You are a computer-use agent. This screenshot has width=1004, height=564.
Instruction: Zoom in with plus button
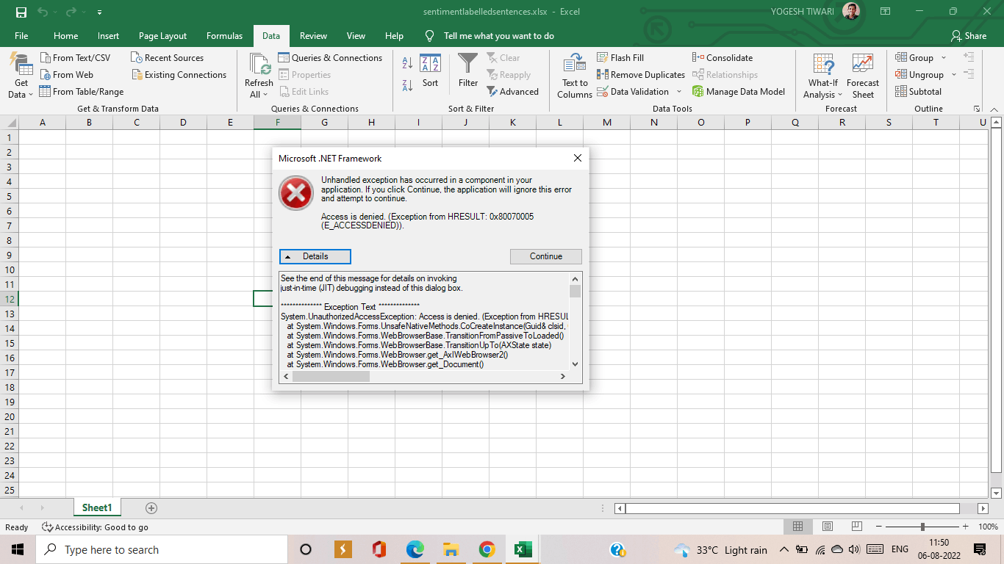[x=967, y=527]
